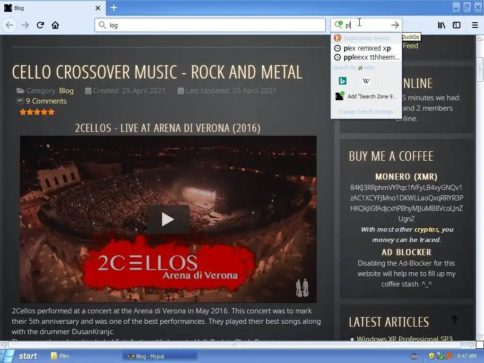The image size is (484, 363).
Task: Open the search engine magnifier icon
Action: click(x=338, y=25)
